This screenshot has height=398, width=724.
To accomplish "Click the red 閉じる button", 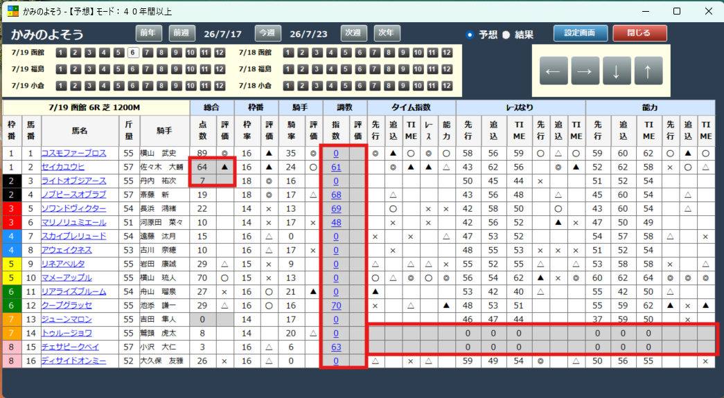I will coord(639,33).
